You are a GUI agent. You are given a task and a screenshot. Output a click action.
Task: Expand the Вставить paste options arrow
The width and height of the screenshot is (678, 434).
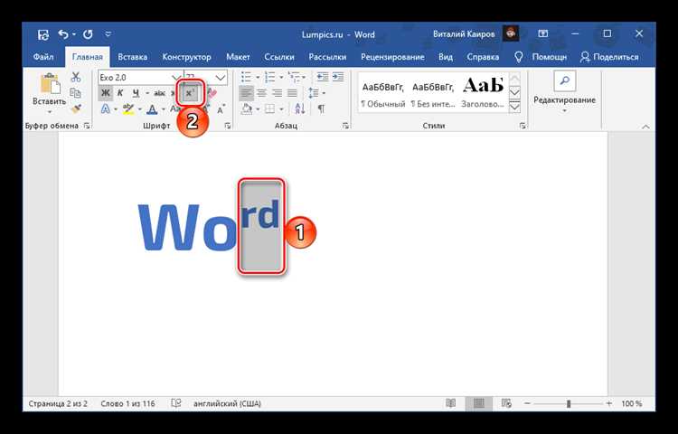coord(50,112)
